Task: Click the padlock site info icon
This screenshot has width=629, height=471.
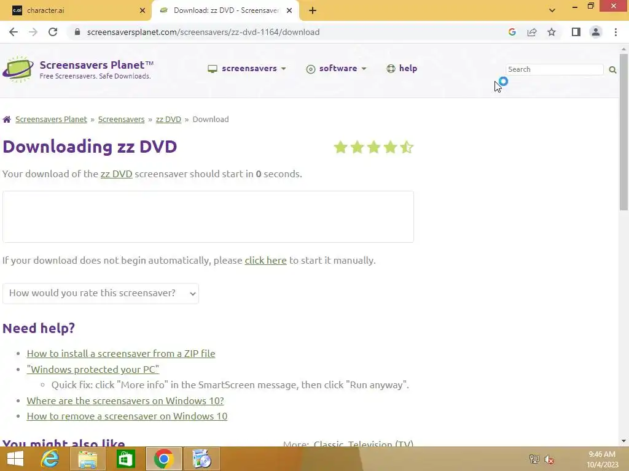Action: [77, 32]
